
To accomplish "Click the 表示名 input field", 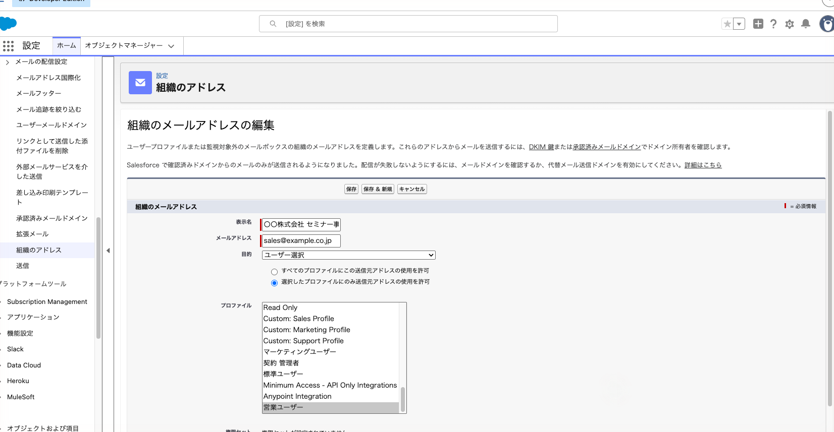I will click(x=301, y=224).
